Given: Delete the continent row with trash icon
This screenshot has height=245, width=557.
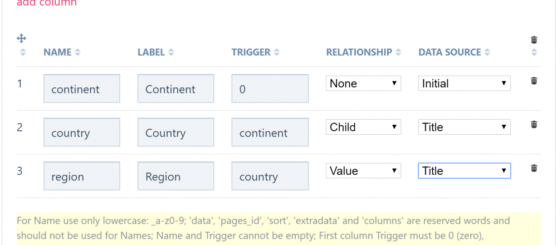Looking at the screenshot, I should click(x=534, y=81).
